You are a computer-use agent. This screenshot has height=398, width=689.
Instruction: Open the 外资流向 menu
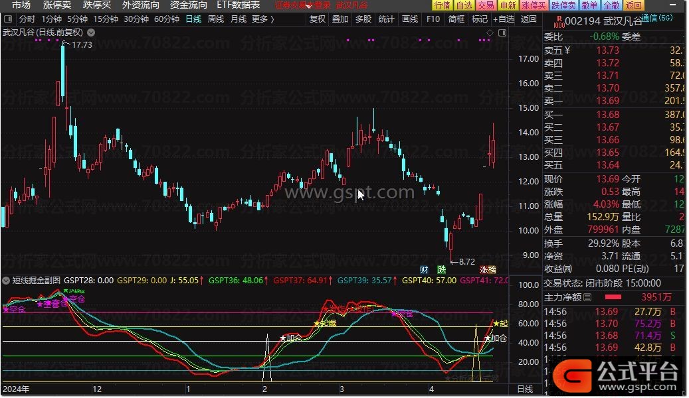[x=141, y=5]
